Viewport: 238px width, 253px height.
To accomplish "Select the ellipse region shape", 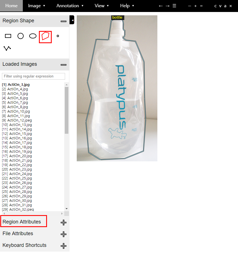I will click(x=33, y=36).
